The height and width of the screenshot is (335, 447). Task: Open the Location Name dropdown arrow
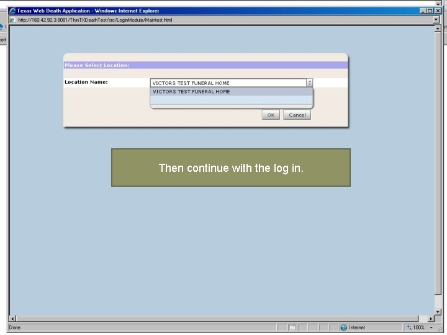310,83
